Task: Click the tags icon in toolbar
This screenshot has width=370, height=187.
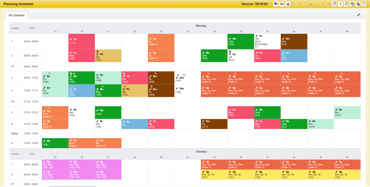Action: 276,4
